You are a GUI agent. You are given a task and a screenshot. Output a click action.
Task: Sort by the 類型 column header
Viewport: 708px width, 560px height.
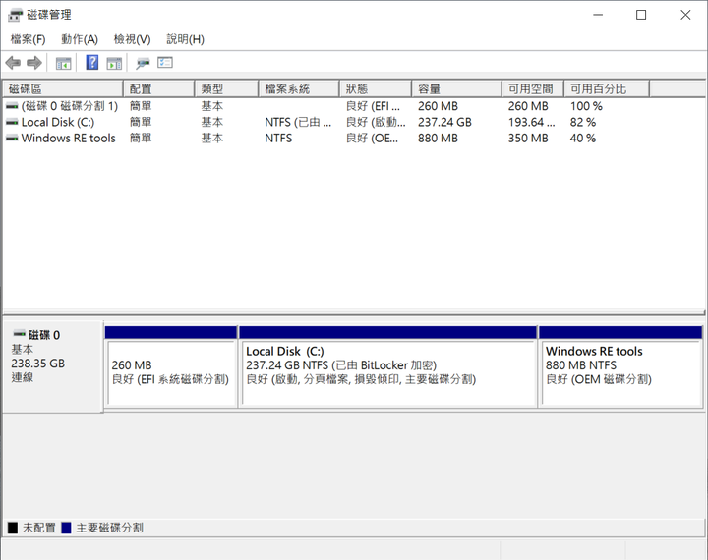click(227, 88)
